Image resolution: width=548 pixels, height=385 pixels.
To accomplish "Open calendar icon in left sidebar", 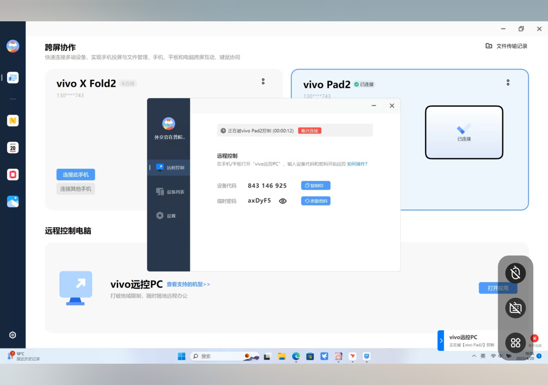I will point(13,148).
